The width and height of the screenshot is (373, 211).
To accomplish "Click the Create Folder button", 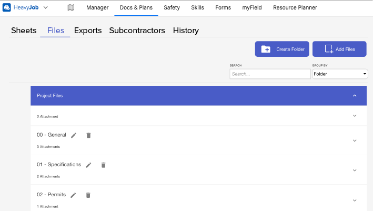I will click(282, 49).
